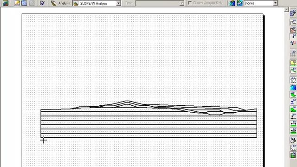This screenshot has height=167, width=297.
Task: Select the Draw Surcharge Loads icon in the sidebar
Action: point(293,124)
